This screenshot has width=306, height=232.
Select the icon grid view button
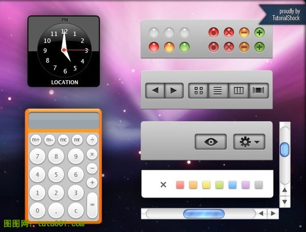(198, 91)
